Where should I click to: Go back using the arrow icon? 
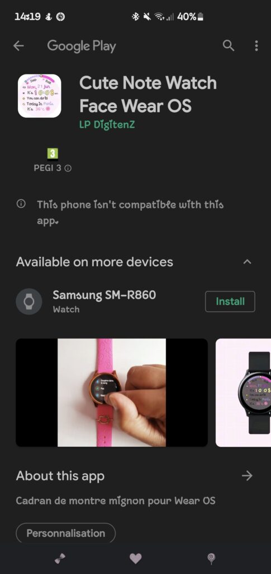pos(18,46)
